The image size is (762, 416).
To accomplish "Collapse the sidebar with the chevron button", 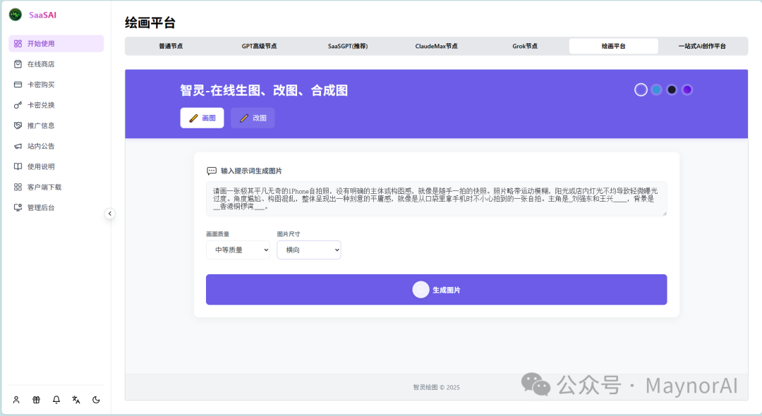I will pos(110,214).
